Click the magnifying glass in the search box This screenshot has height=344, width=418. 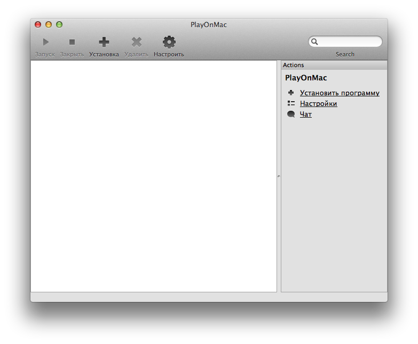pyautogui.click(x=315, y=42)
